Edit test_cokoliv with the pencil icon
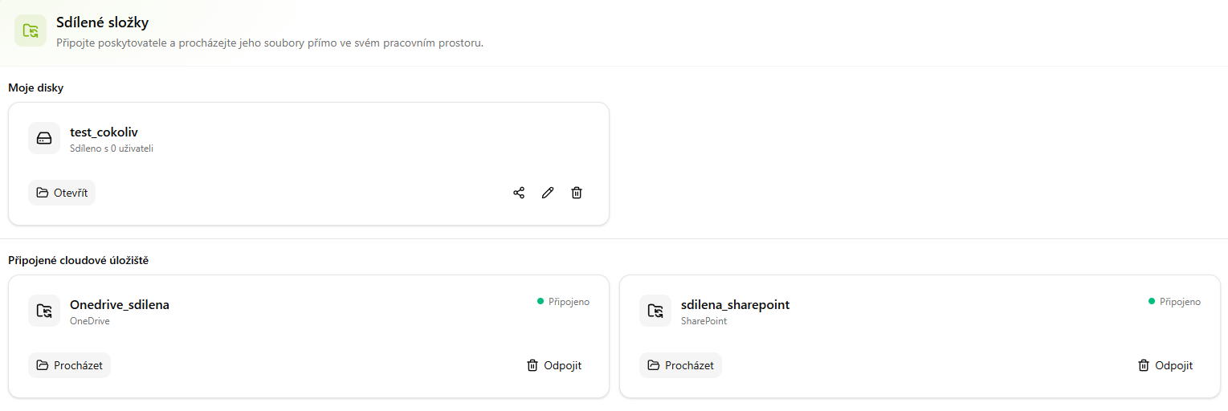This screenshot has width=1228, height=411. pos(548,193)
